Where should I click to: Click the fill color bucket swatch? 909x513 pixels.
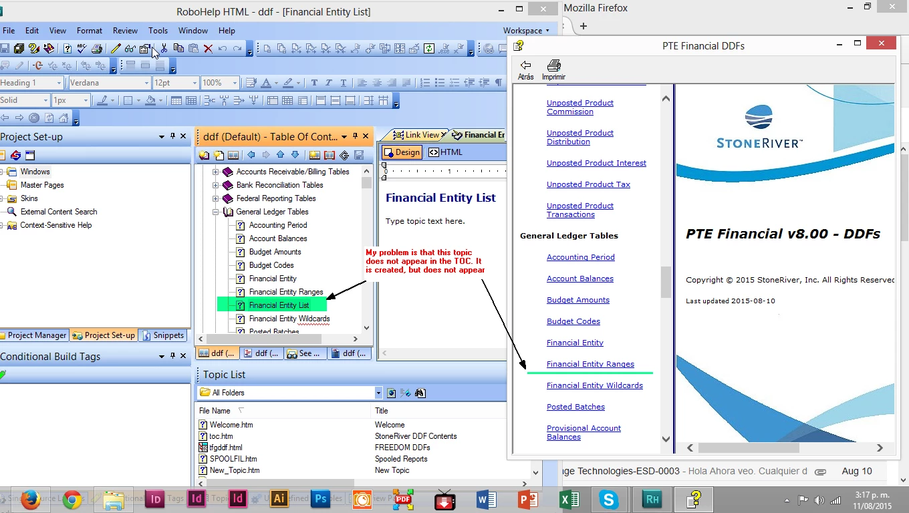coord(150,101)
